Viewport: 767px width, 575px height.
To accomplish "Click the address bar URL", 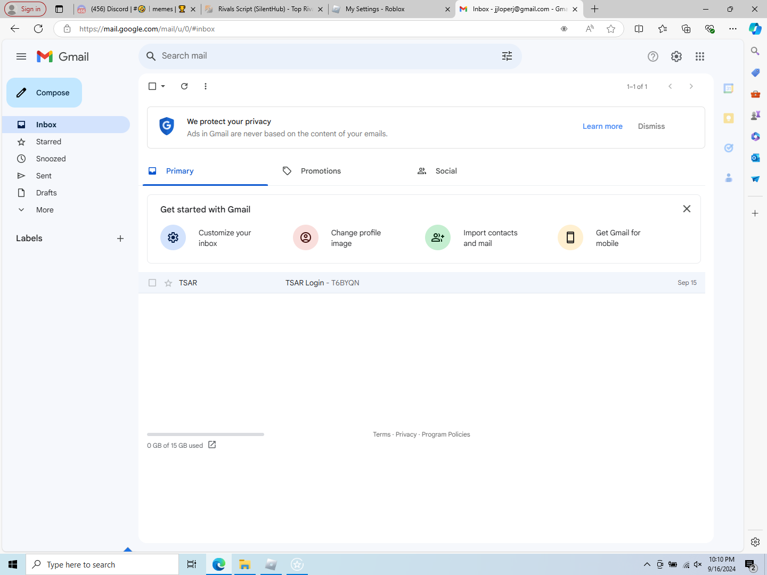I will (147, 29).
